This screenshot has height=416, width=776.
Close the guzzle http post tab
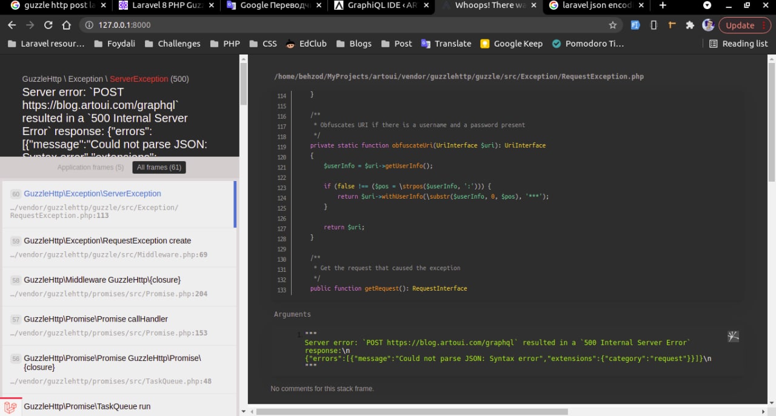coord(102,5)
